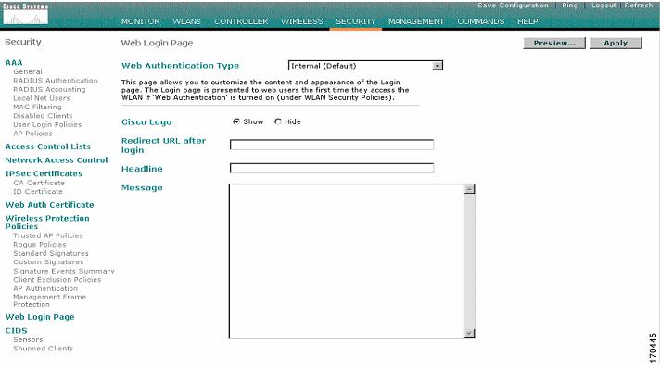660x369 pixels.
Task: Select Show for Cisco Logo
Action: coord(236,121)
